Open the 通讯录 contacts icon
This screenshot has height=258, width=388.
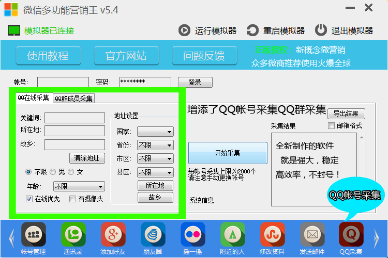coord(73,234)
